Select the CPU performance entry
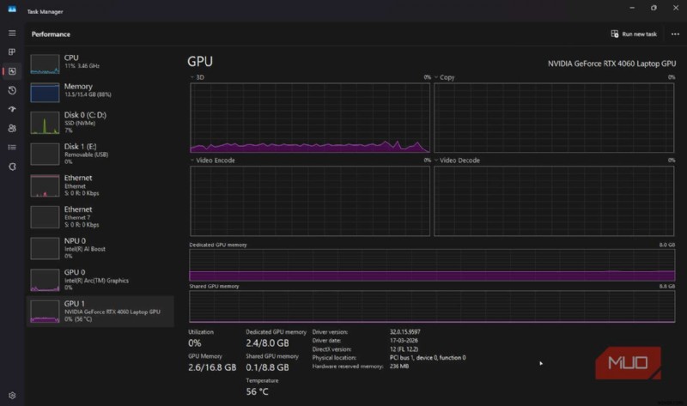Image resolution: width=687 pixels, height=406 pixels. 100,63
